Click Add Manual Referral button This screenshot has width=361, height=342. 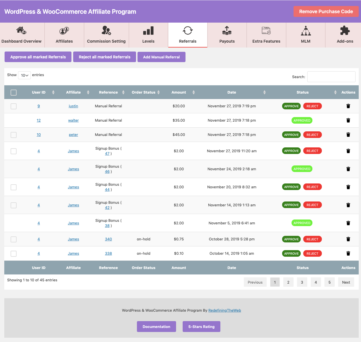161,57
